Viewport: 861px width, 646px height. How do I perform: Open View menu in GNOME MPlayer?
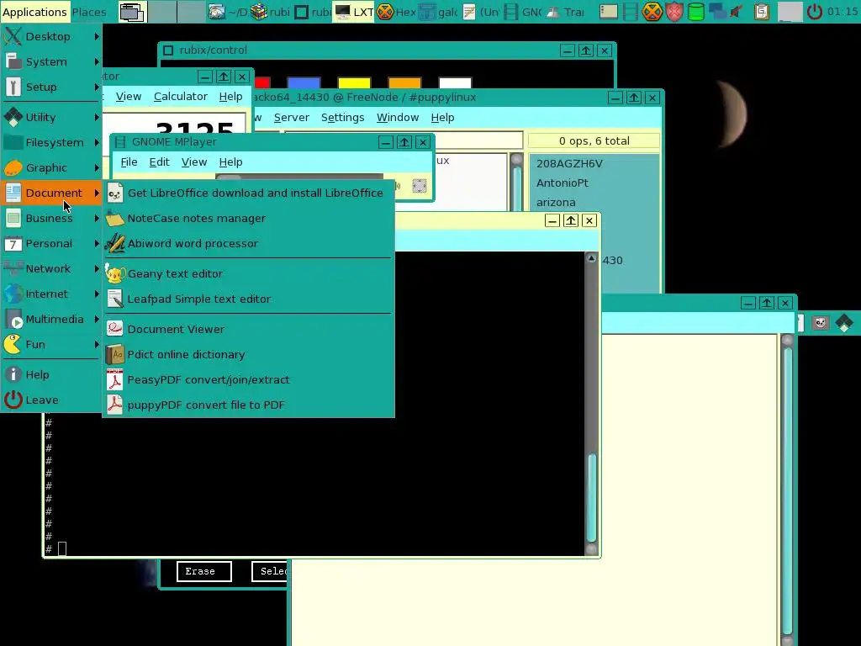(x=194, y=162)
